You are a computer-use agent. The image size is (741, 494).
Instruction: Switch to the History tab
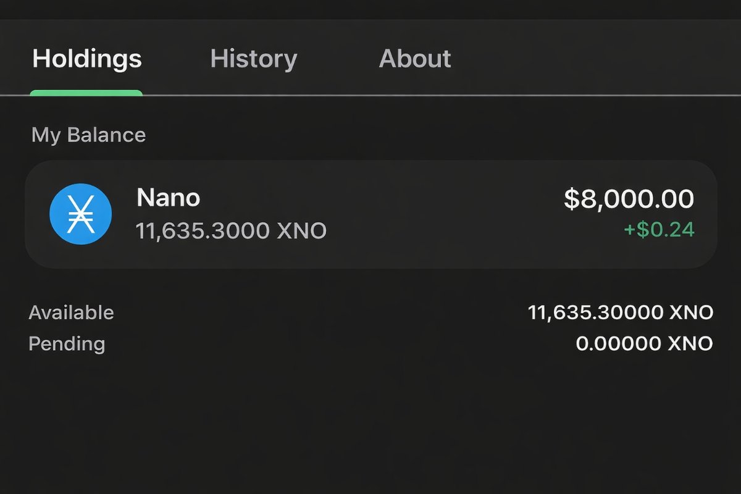[253, 59]
